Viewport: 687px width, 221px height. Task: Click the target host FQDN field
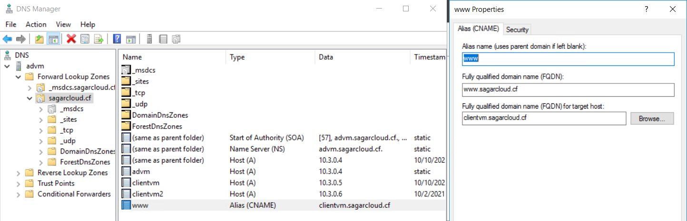pyautogui.click(x=544, y=119)
